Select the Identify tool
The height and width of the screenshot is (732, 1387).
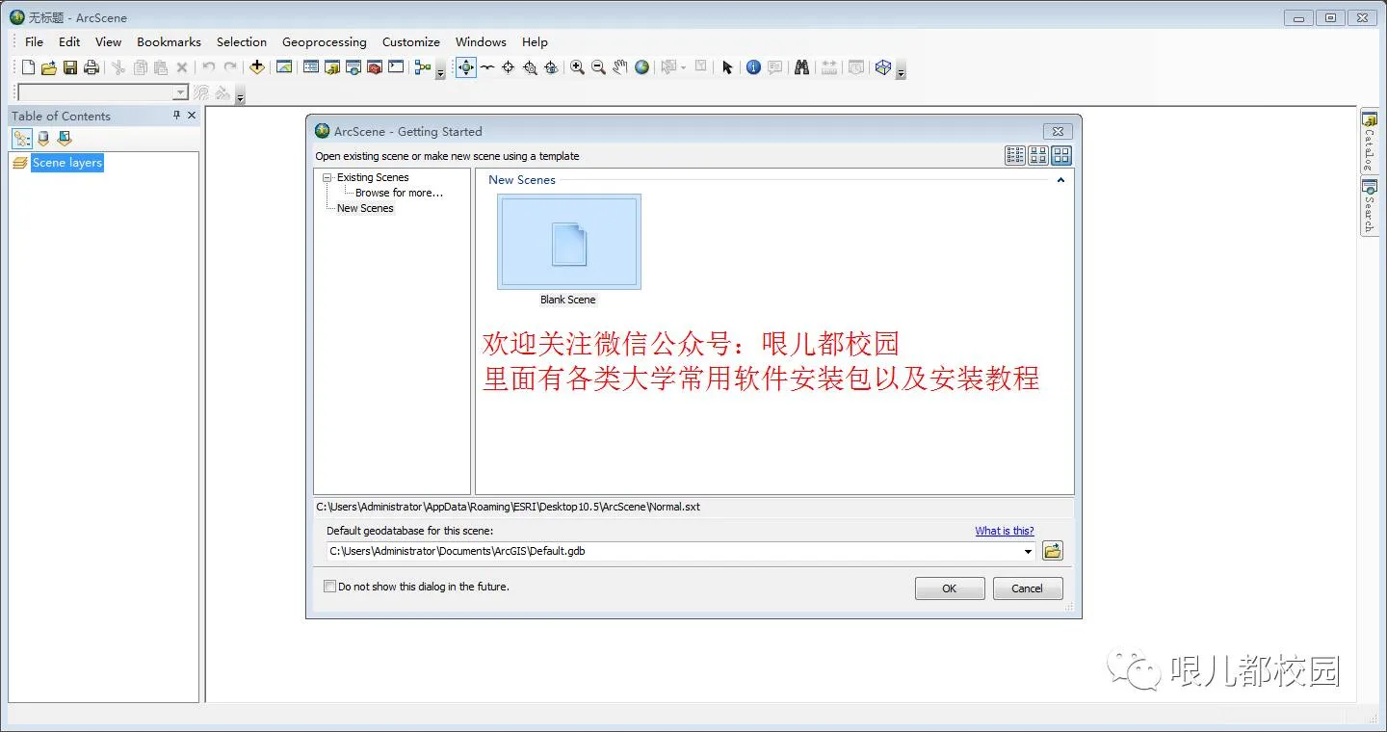tap(753, 67)
